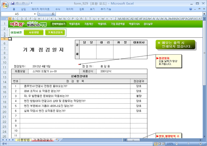Go to first sheet with navigation arrow
This screenshot has height=146, width=207.
coord(3,140)
